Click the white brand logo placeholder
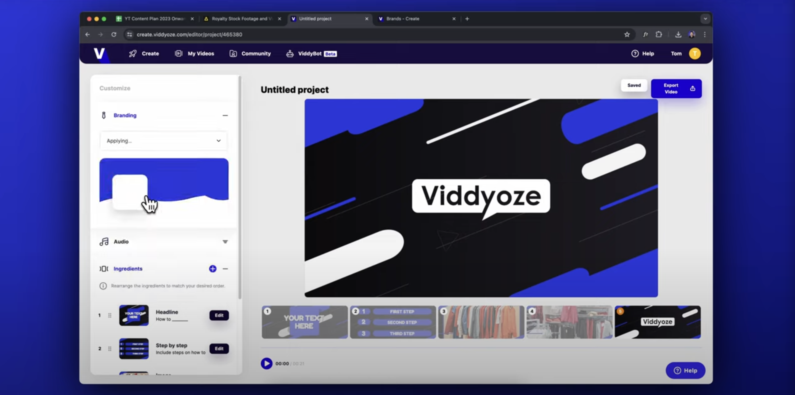Image resolution: width=795 pixels, height=395 pixels. pos(130,192)
